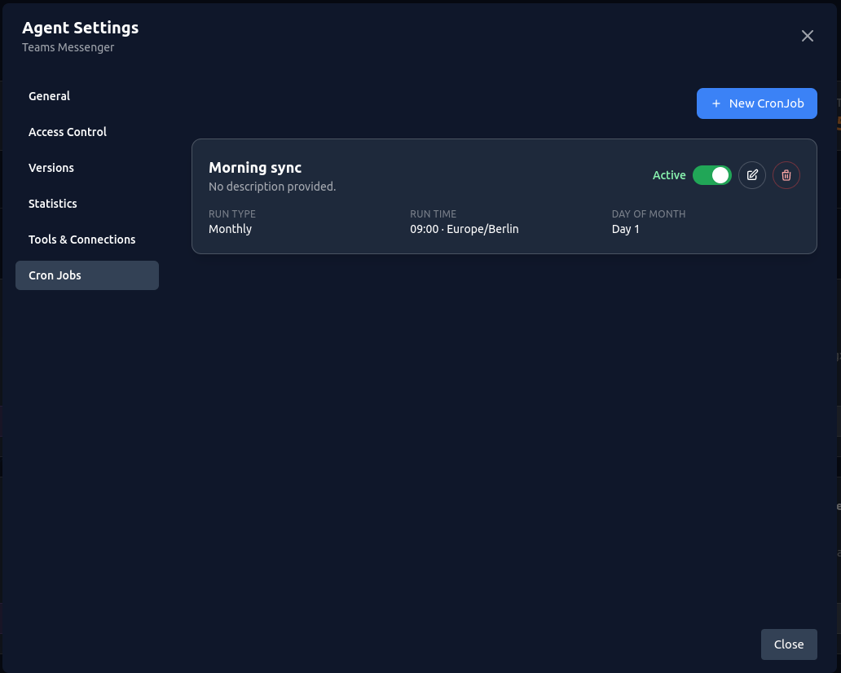
Task: Select Tools & Connections section
Action: pyautogui.click(x=87, y=240)
